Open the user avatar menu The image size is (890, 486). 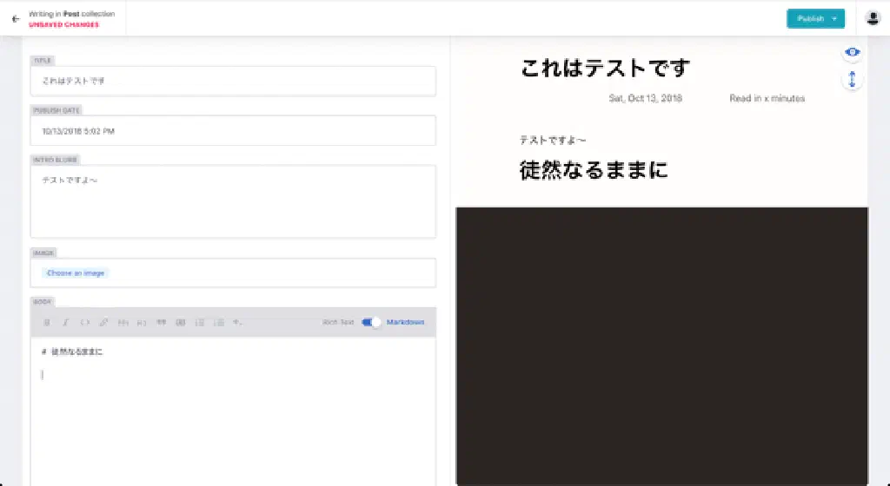point(873,18)
